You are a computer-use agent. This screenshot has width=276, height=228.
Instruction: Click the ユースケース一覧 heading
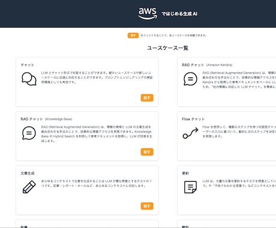coord(167,48)
